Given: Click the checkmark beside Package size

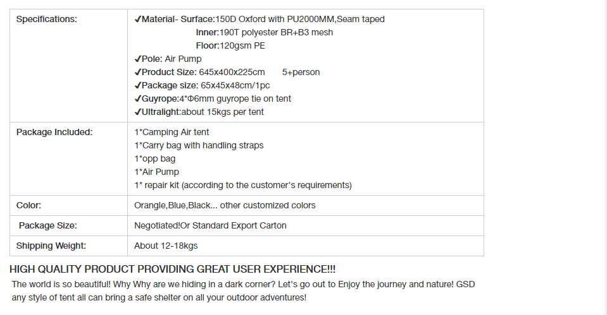Looking at the screenshot, I should click(x=137, y=85).
